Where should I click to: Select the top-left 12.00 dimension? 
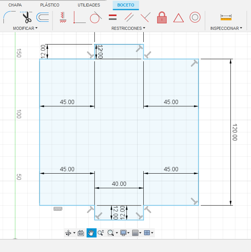[x=43, y=52]
